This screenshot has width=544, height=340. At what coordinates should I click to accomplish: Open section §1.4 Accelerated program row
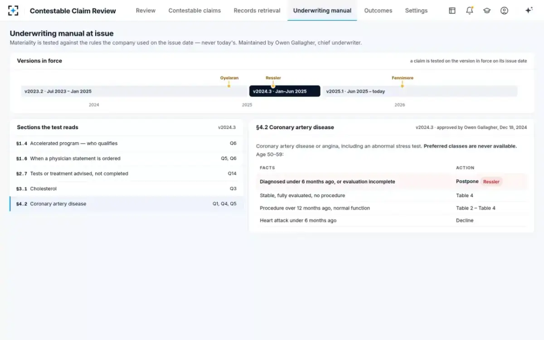[126, 143]
